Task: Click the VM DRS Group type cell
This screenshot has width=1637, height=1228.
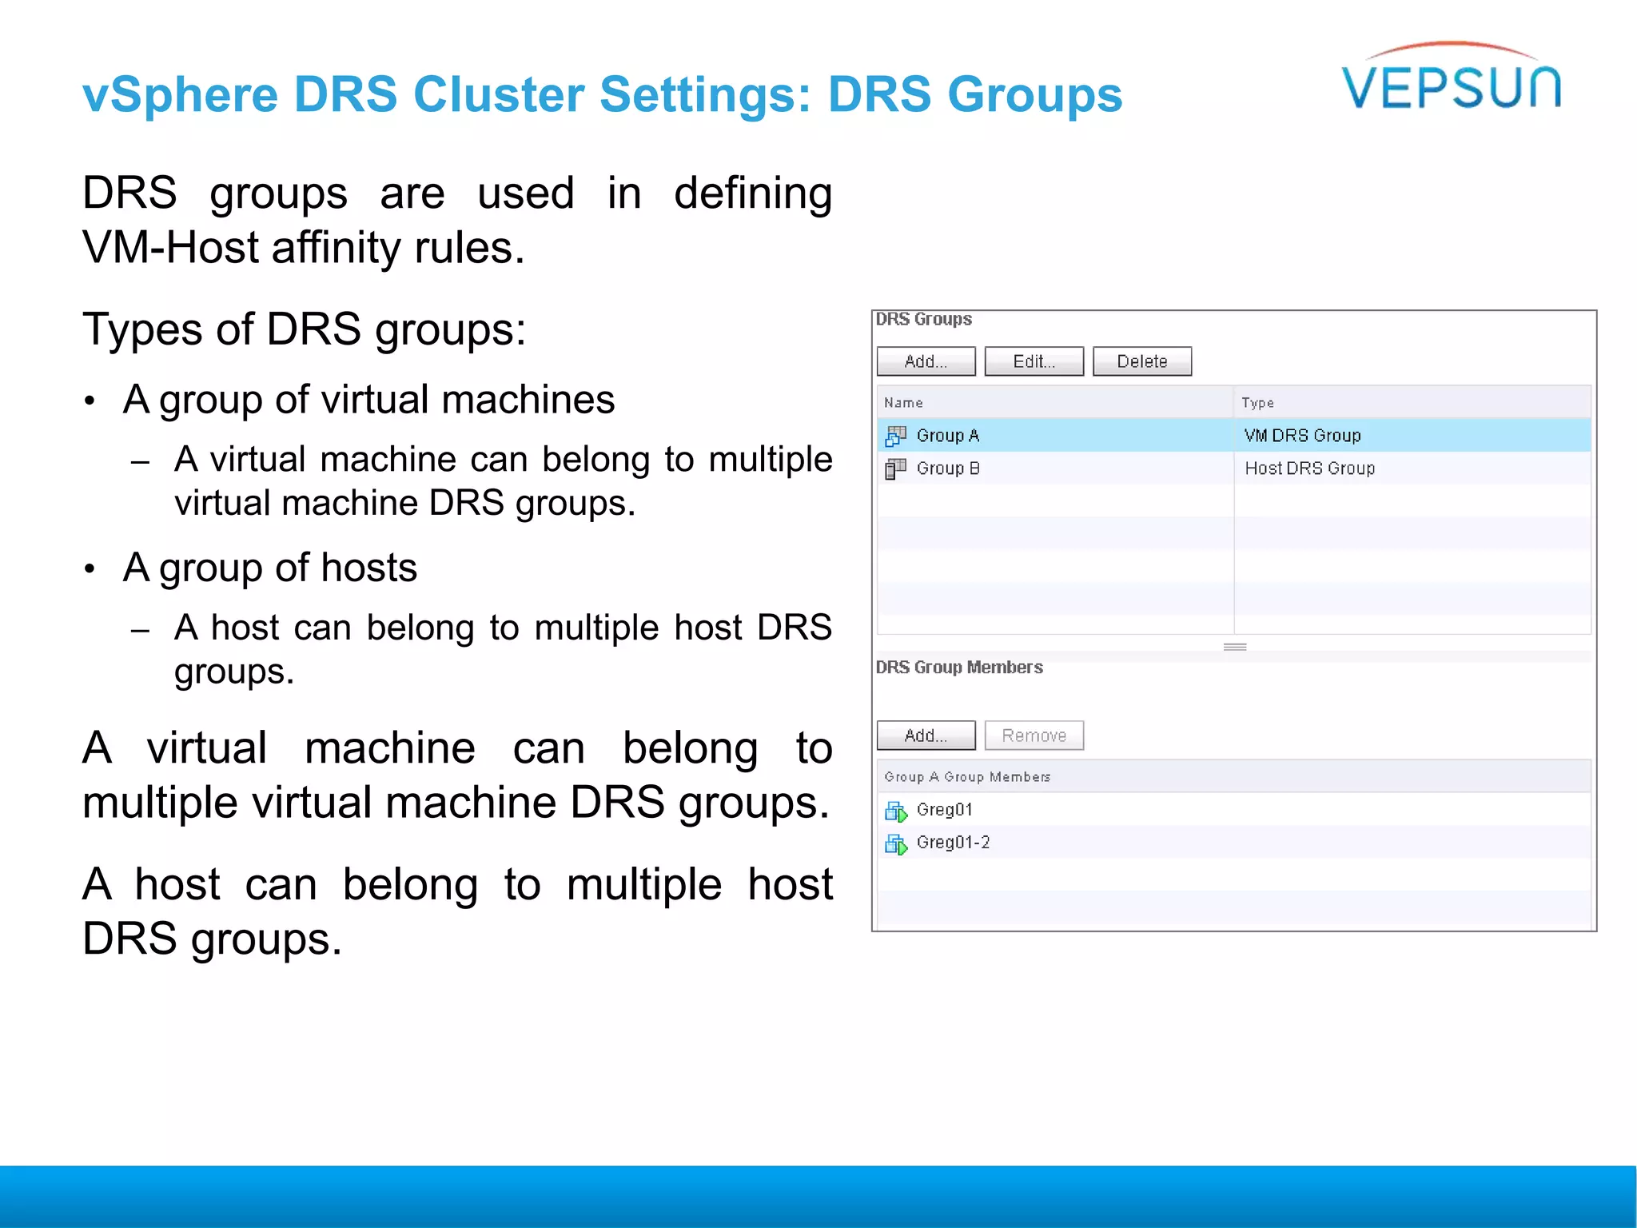Action: 1302,436
